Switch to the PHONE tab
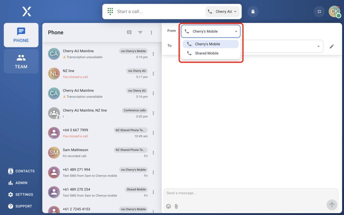The image size is (344, 215). pyautogui.click(x=21, y=35)
